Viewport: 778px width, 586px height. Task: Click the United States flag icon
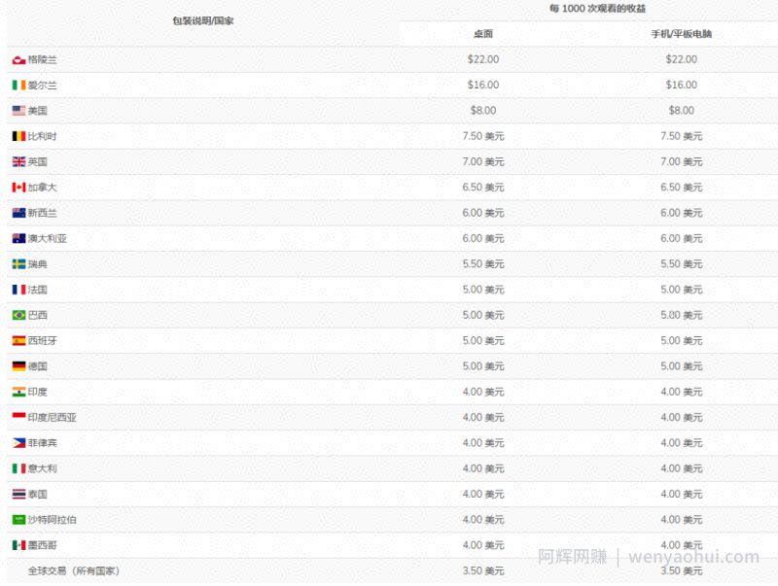point(18,111)
